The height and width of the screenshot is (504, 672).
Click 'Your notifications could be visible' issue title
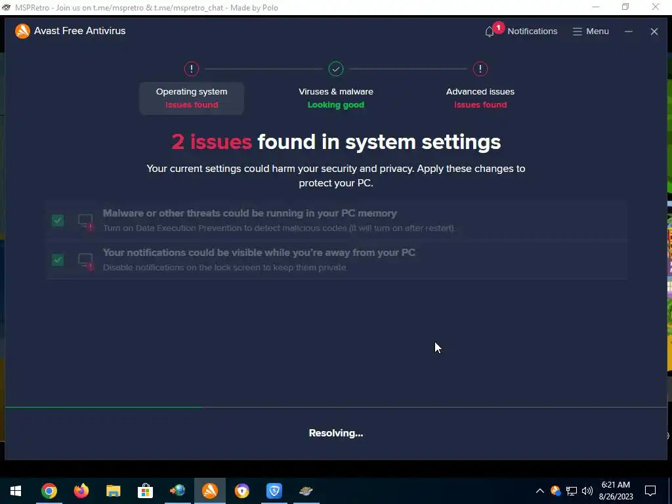259,253
